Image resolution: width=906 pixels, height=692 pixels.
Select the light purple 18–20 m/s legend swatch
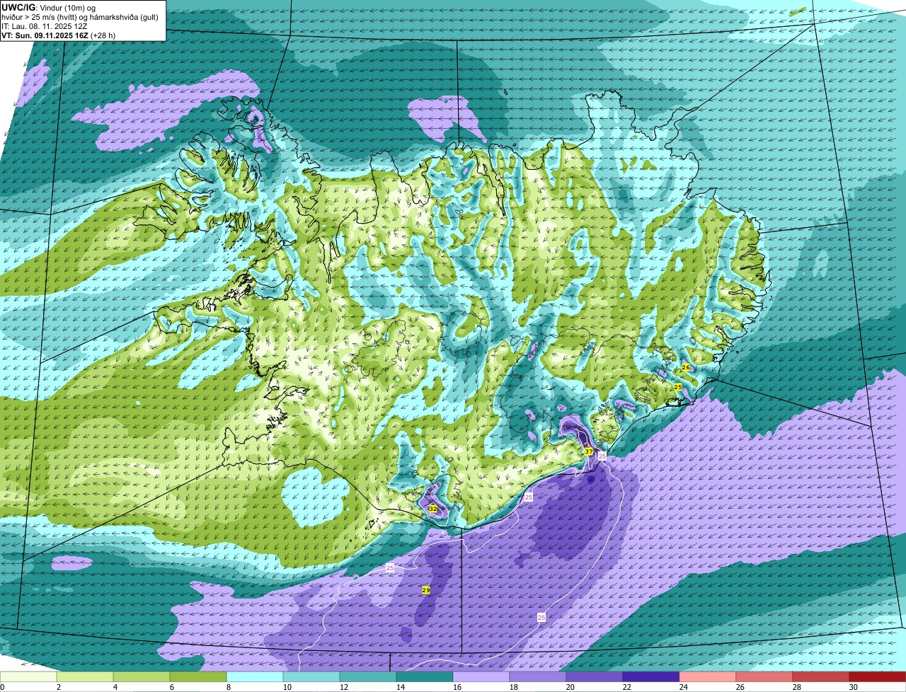[538, 677]
